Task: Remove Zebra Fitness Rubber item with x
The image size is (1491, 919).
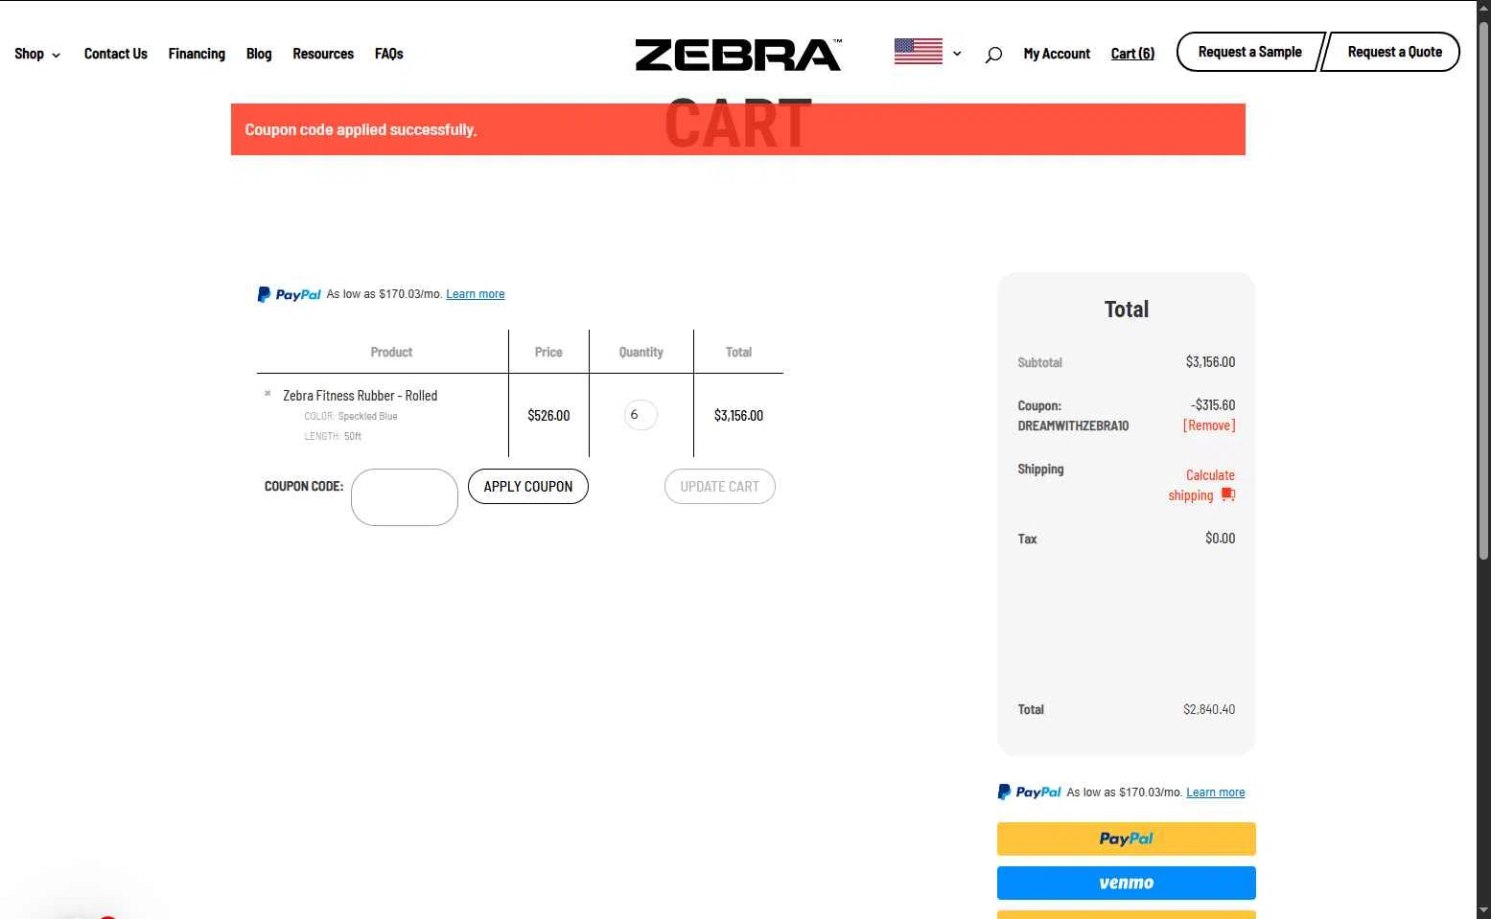Action: point(268,393)
